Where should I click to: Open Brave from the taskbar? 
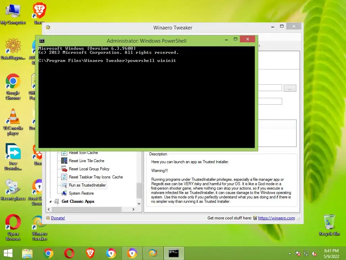click(x=90, y=253)
